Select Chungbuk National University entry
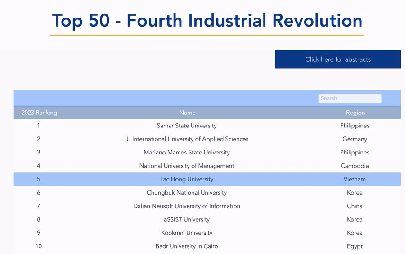Image resolution: width=405 pixels, height=254 pixels. coord(186,193)
